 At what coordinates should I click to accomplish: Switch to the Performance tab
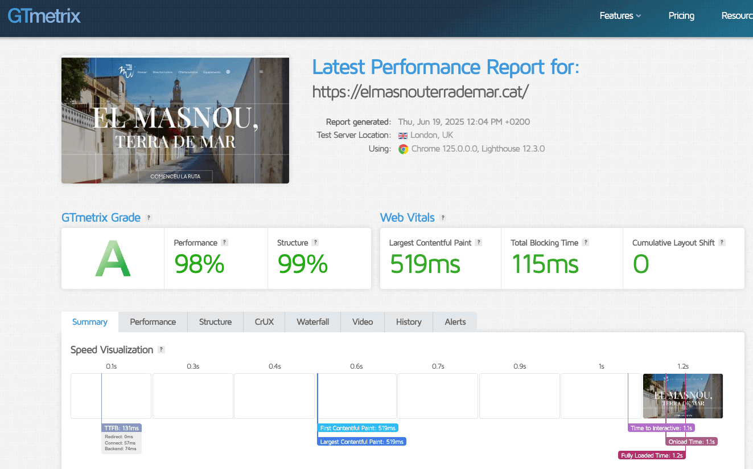[x=153, y=322]
